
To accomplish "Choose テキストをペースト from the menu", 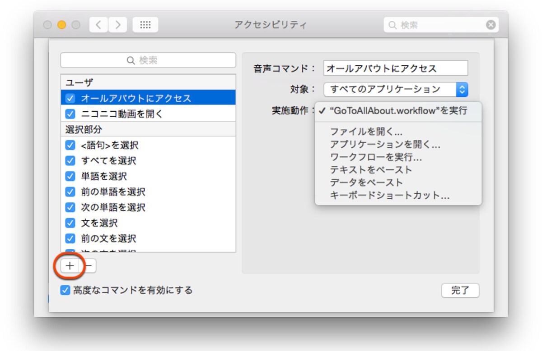I will tap(398, 170).
